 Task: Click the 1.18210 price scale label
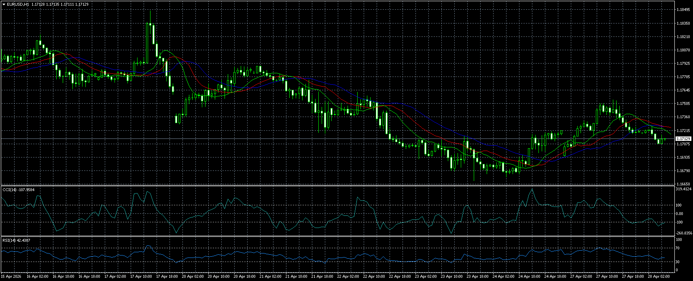tap(683, 37)
